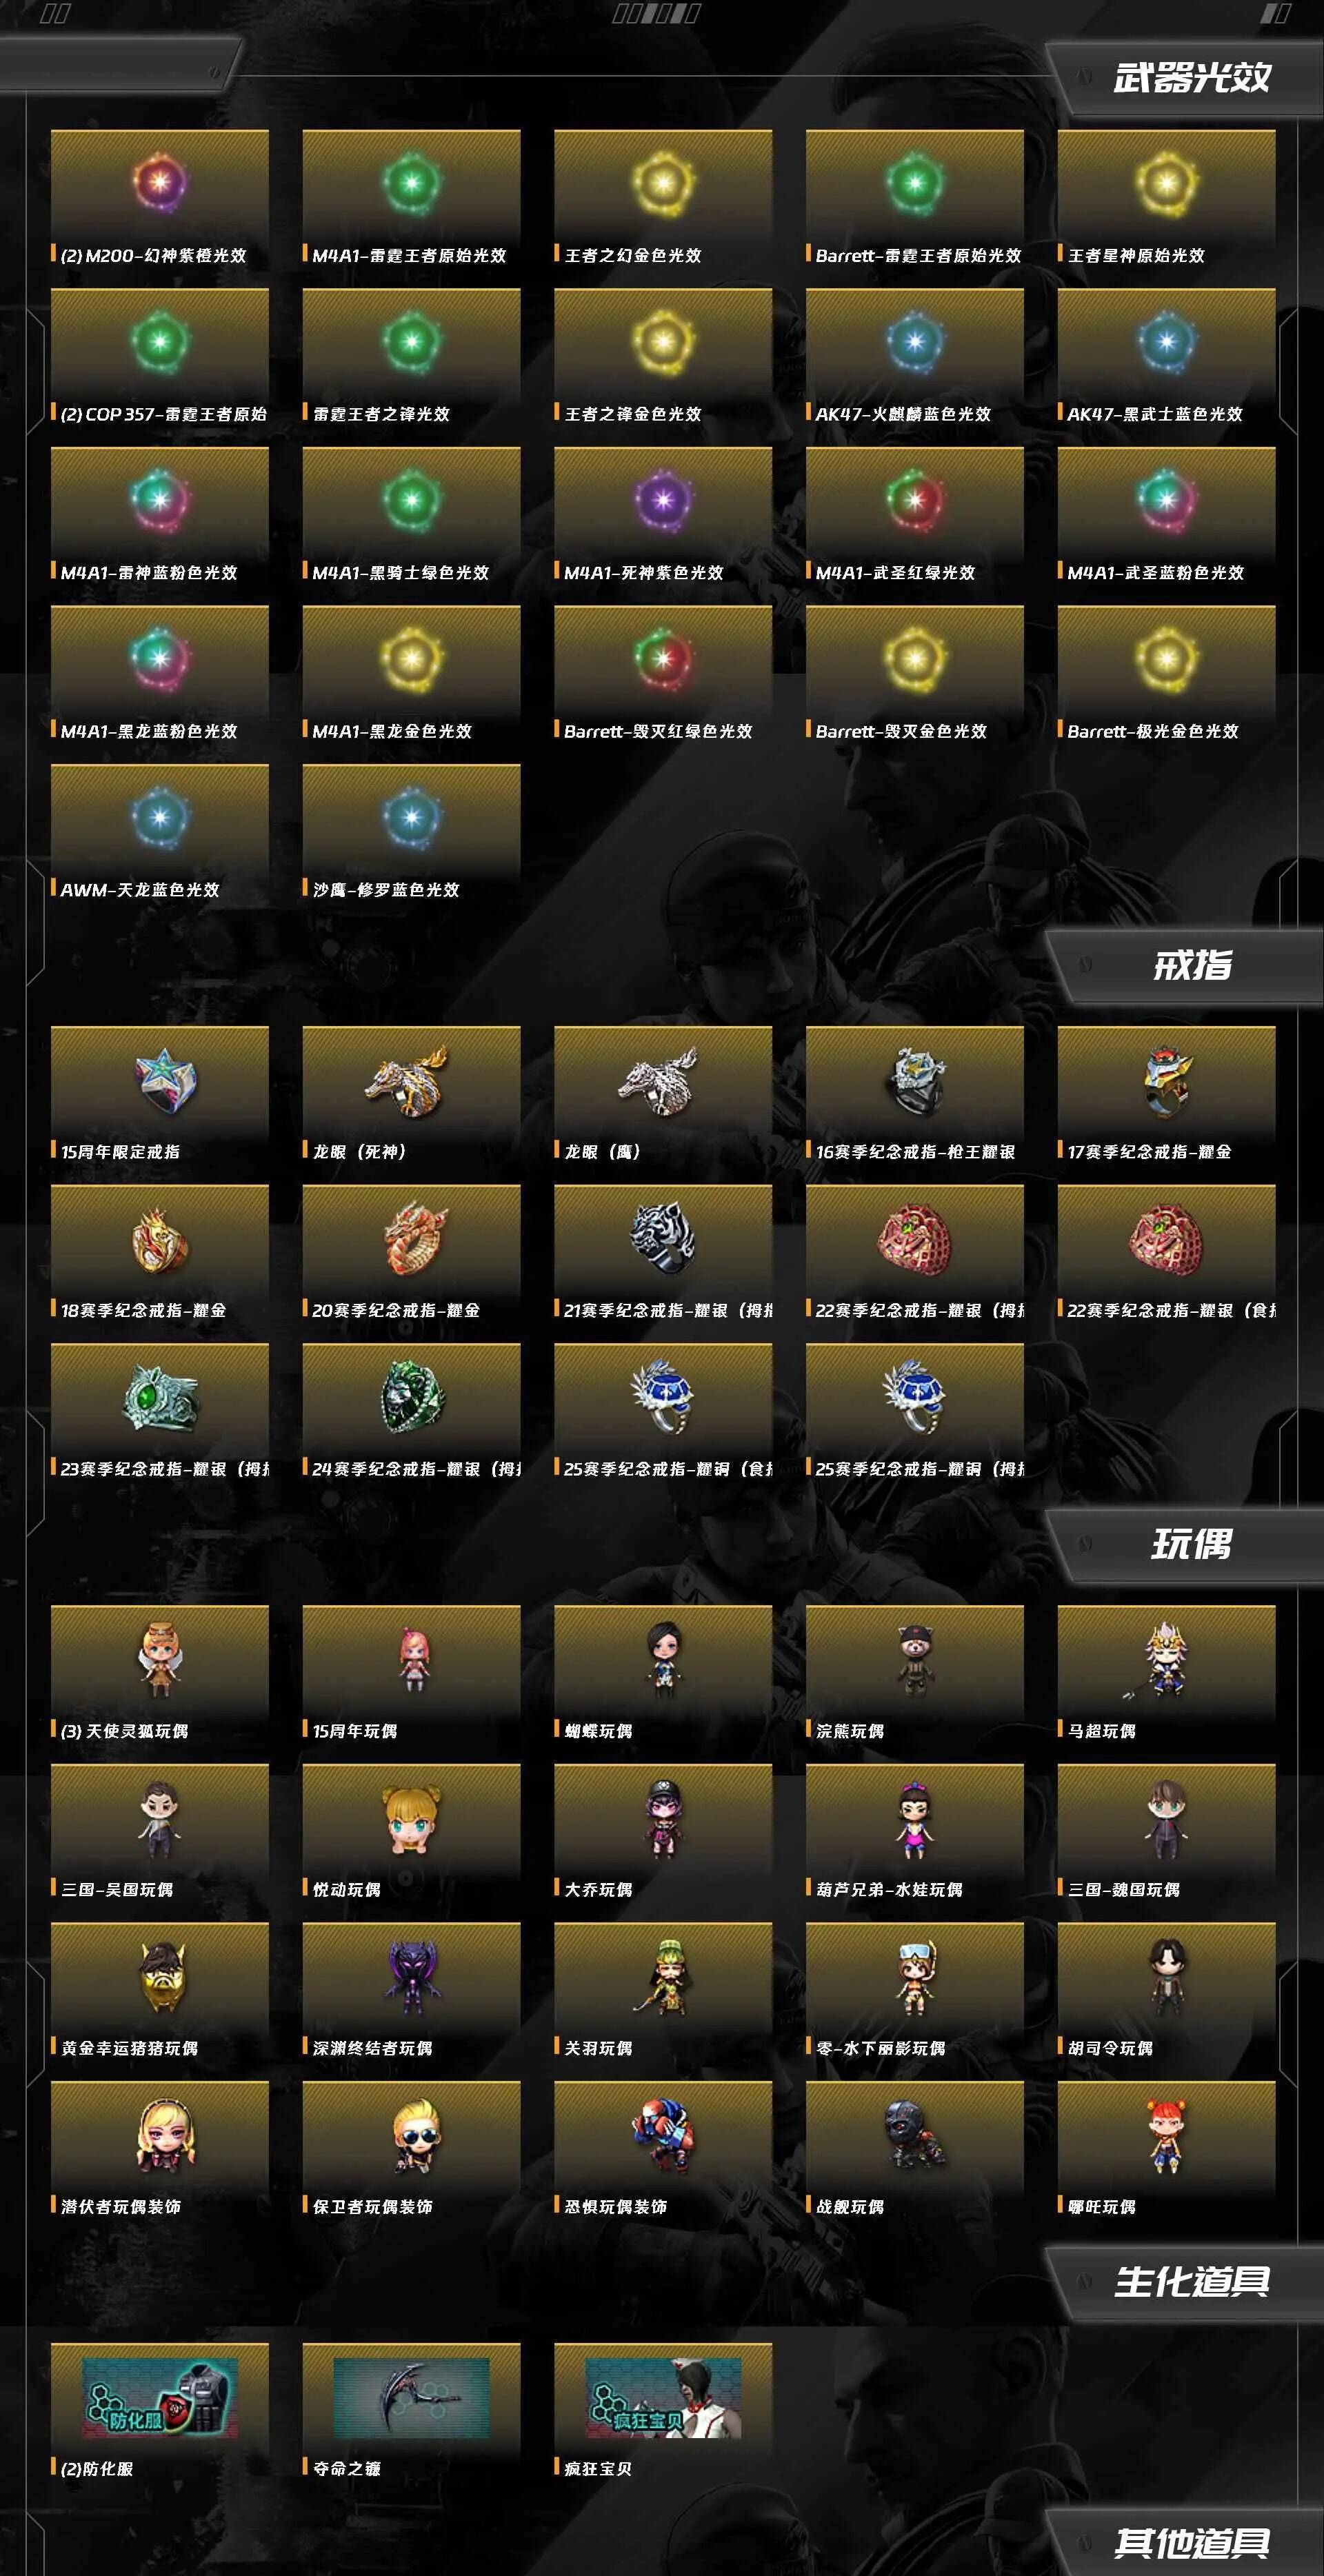Screen dimensions: 1324x2576
Task: Choose the 夺命之镰 scythe icon
Action: click(412, 2398)
